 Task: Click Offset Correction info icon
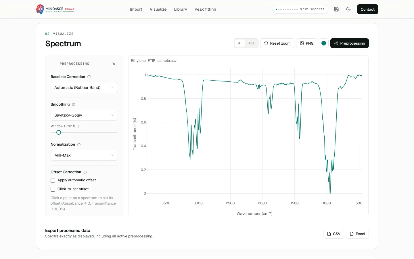(x=85, y=172)
